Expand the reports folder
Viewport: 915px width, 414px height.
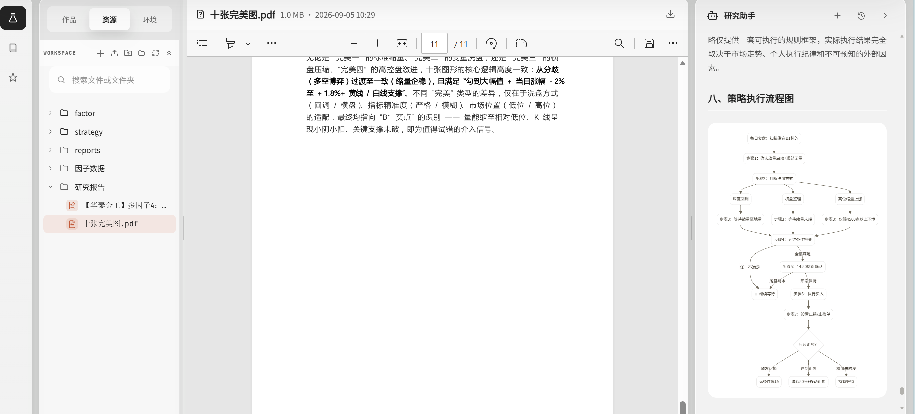click(51, 150)
